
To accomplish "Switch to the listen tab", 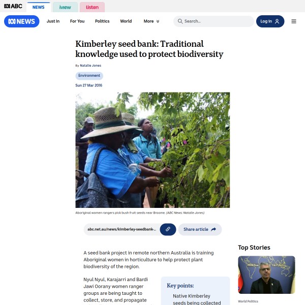I will pyautogui.click(x=92, y=7).
